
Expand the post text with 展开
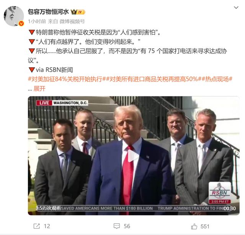[x=39, y=88]
